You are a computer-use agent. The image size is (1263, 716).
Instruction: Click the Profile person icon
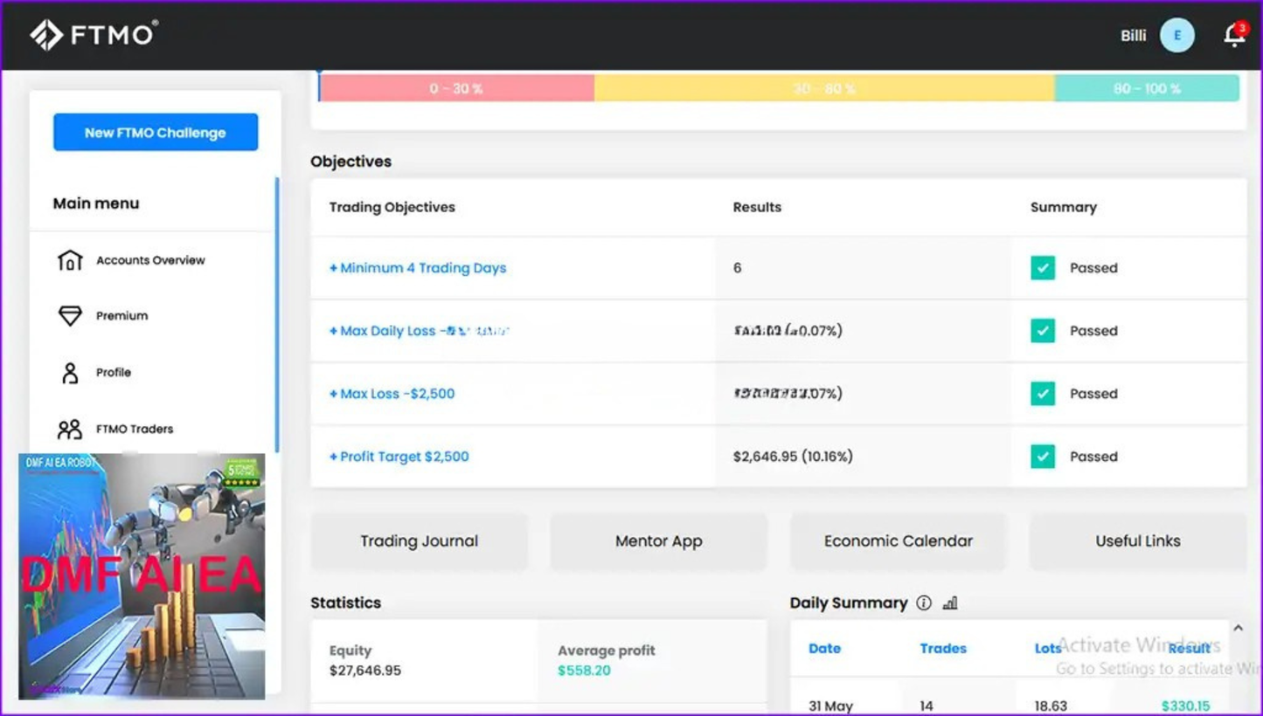(x=70, y=373)
